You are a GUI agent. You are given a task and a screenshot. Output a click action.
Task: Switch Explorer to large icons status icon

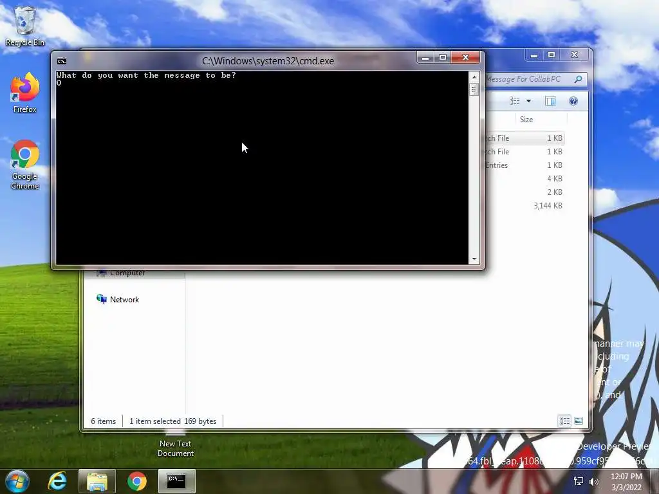click(x=579, y=421)
